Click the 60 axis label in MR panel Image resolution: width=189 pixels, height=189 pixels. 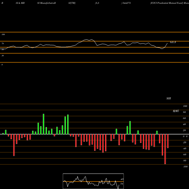184,118
